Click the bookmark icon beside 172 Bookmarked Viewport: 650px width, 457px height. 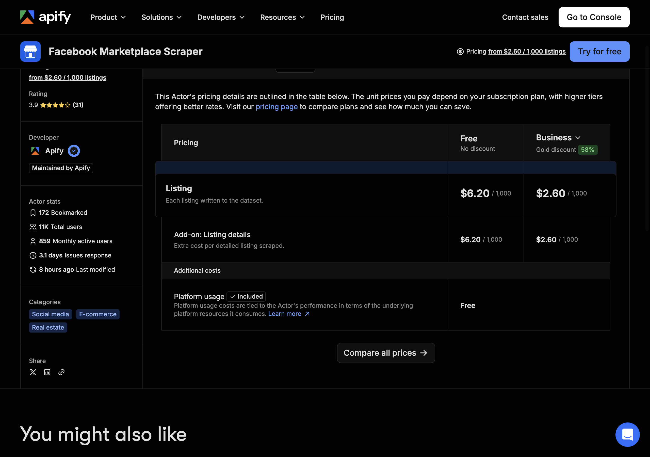(x=33, y=213)
